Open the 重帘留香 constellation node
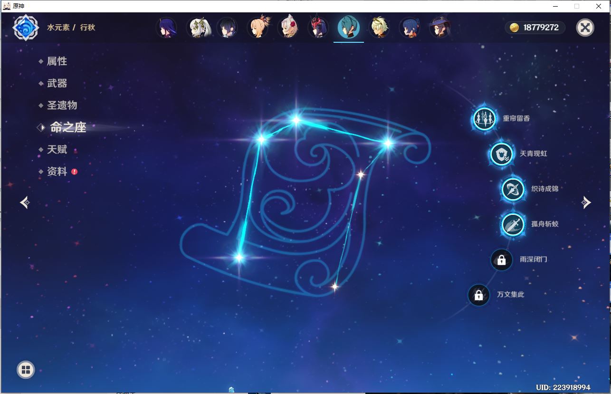The height and width of the screenshot is (394, 611). [484, 118]
